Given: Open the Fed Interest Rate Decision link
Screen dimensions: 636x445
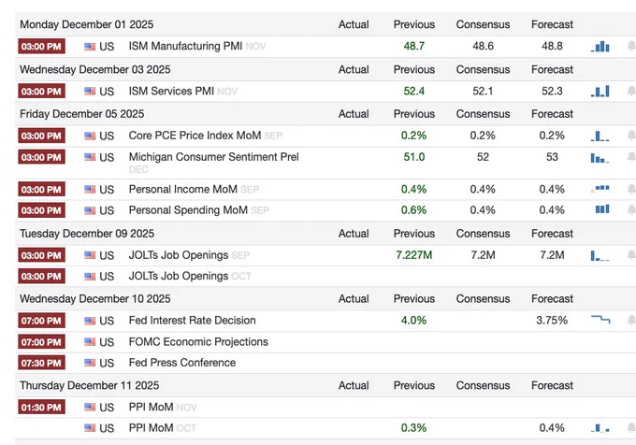Looking at the screenshot, I should pos(193,320).
